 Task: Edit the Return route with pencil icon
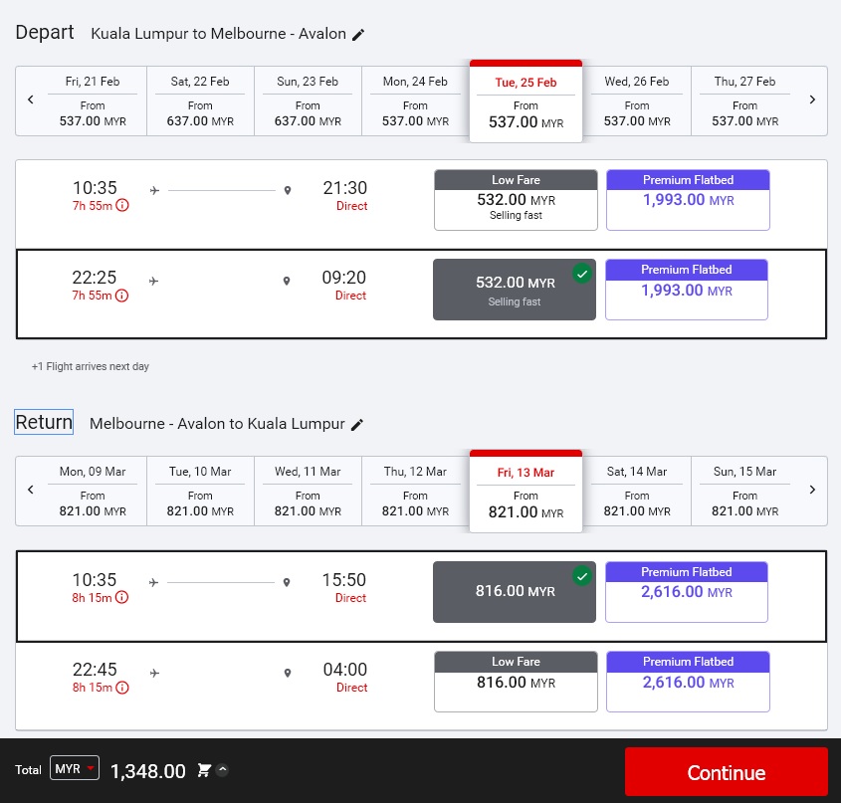click(357, 425)
